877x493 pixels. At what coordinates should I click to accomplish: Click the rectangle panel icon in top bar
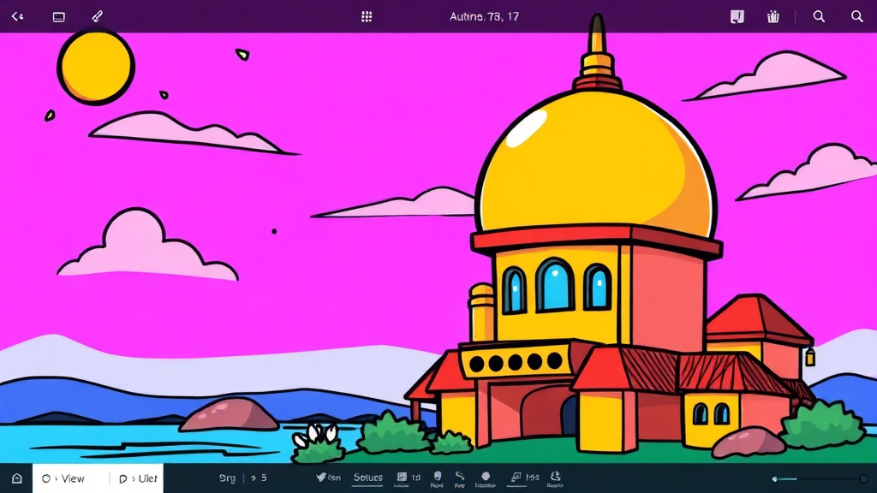click(59, 16)
